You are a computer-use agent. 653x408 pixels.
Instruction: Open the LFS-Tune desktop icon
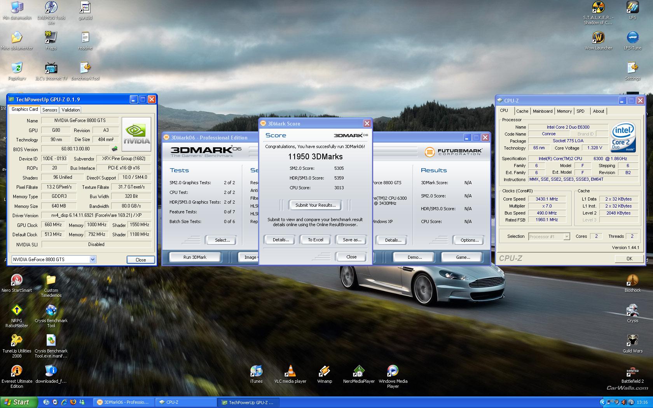[632, 40]
